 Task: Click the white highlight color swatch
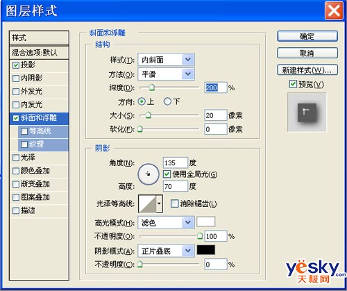click(x=206, y=222)
